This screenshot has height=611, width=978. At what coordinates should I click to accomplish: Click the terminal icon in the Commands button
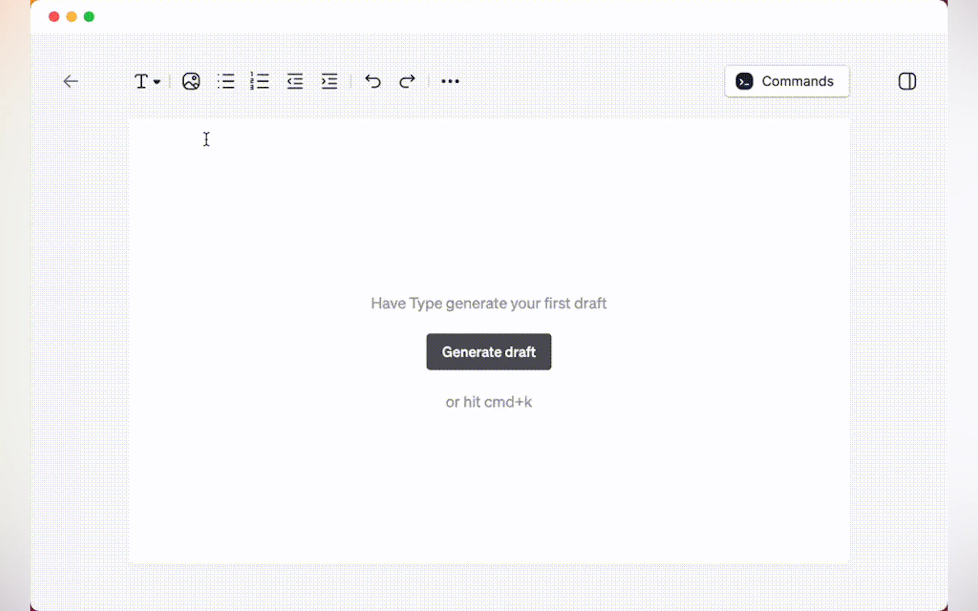(x=744, y=81)
